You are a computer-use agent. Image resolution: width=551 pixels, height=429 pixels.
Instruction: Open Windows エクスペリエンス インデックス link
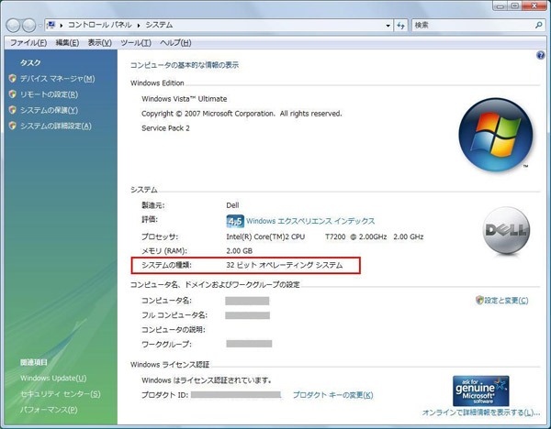pos(310,221)
